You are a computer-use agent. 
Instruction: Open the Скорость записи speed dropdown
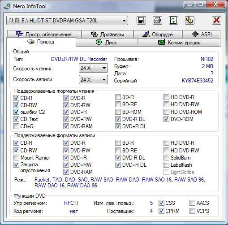point(93,79)
